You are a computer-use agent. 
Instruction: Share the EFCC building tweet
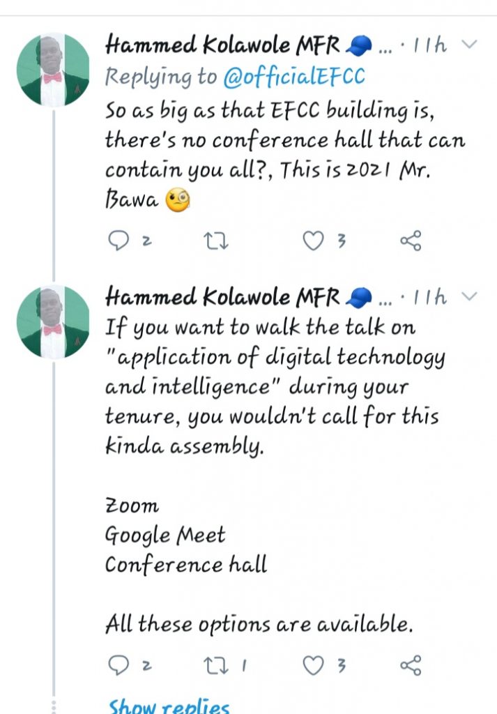tap(411, 241)
